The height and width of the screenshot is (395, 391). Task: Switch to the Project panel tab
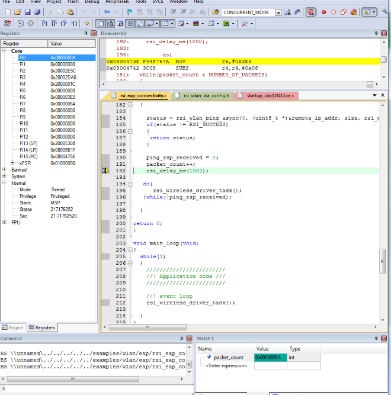pos(12,327)
